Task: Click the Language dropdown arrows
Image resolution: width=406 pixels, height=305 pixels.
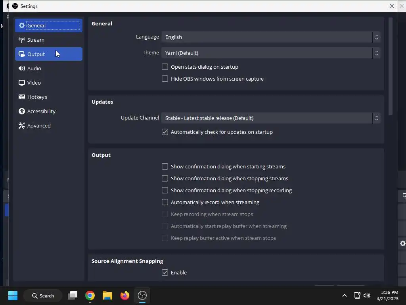Action: tap(377, 37)
